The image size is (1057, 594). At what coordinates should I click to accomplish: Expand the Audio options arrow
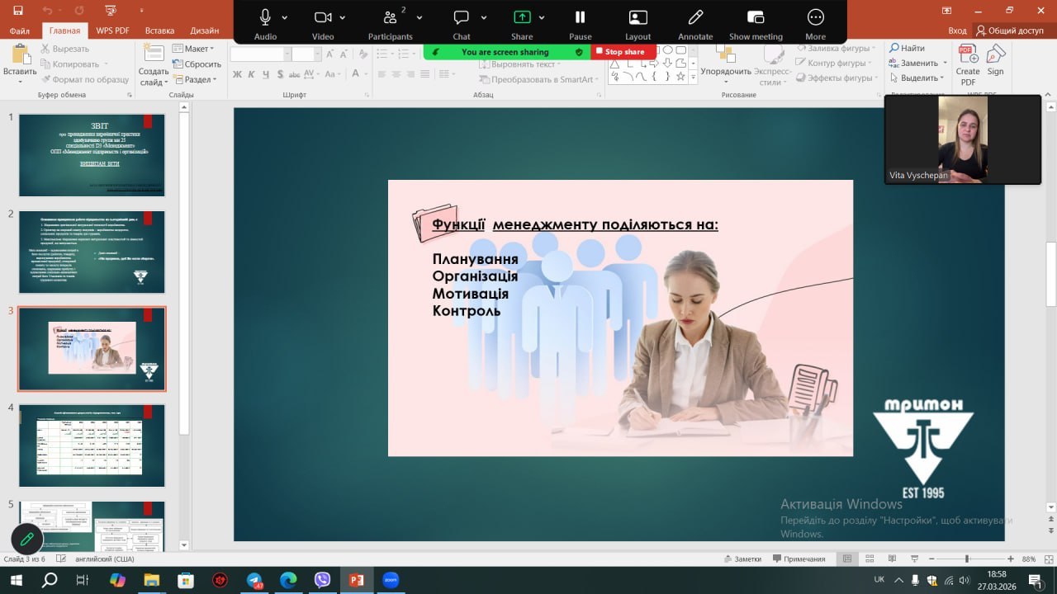click(x=285, y=17)
